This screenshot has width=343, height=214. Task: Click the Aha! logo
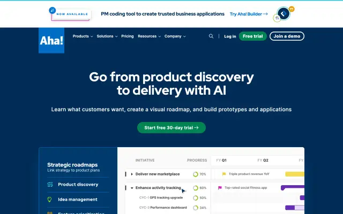click(51, 41)
